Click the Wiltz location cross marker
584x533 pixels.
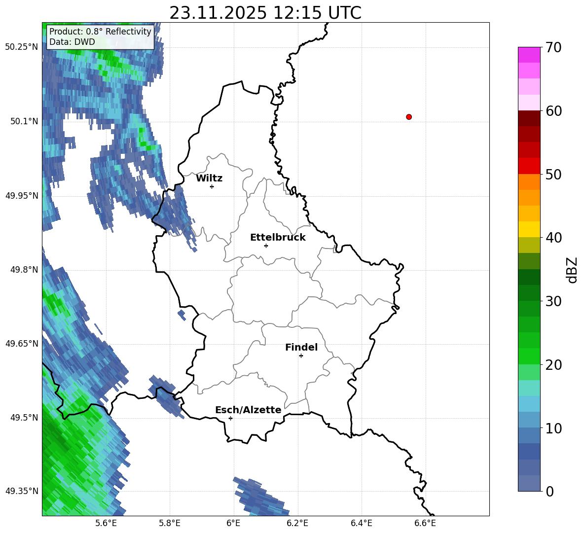(x=212, y=186)
